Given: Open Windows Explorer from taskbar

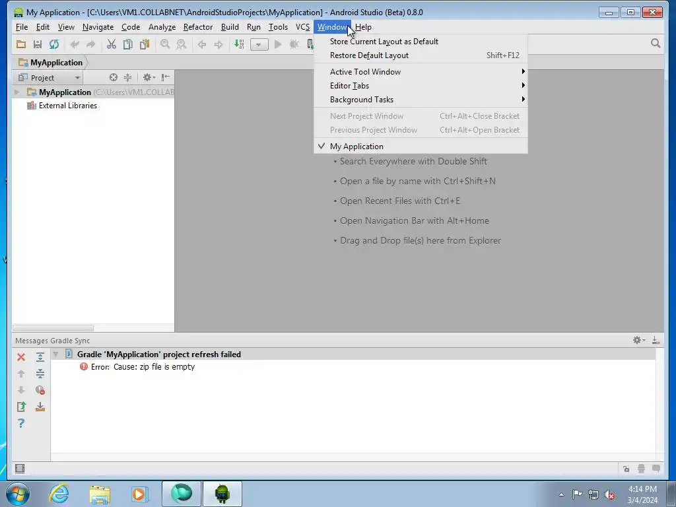Looking at the screenshot, I should (x=100, y=494).
